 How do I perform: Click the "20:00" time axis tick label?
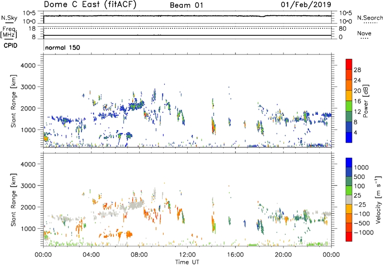click(x=283, y=255)
